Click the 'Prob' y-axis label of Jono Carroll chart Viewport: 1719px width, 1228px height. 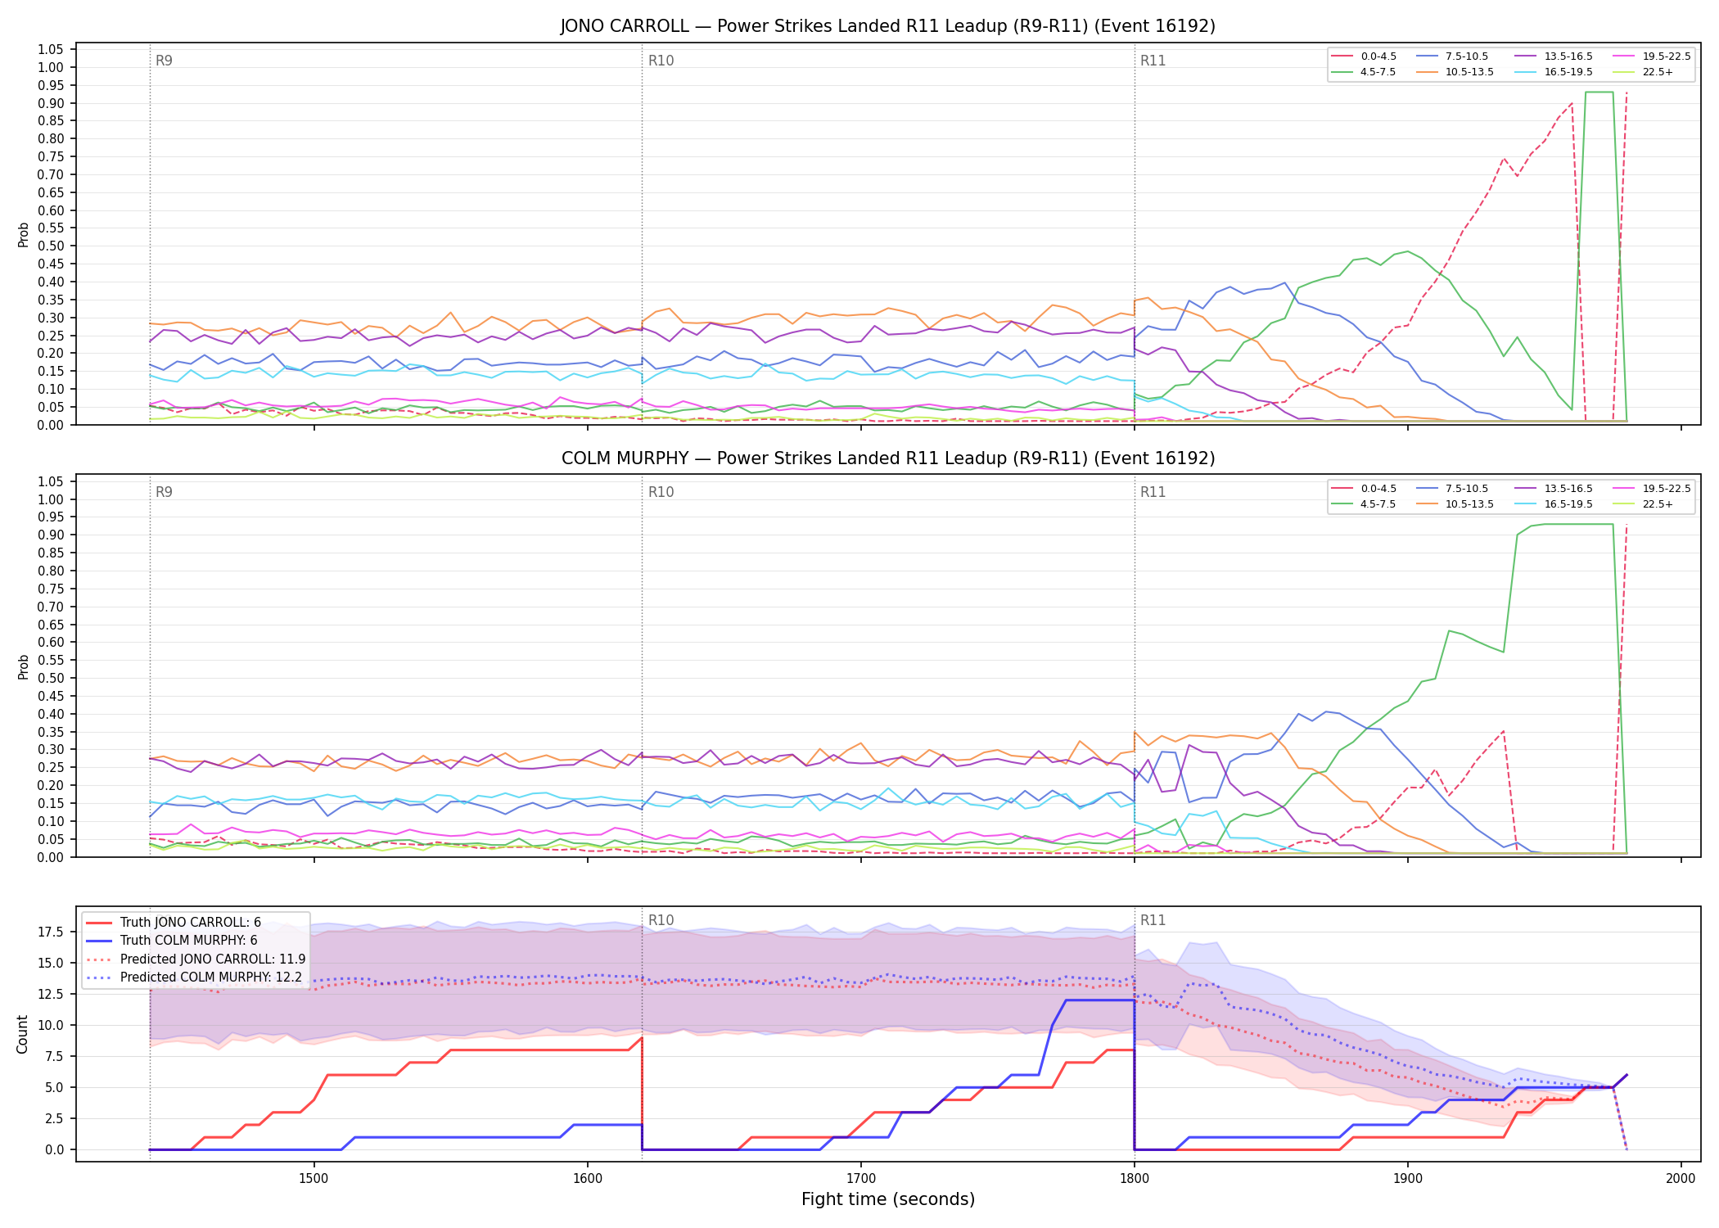23,235
